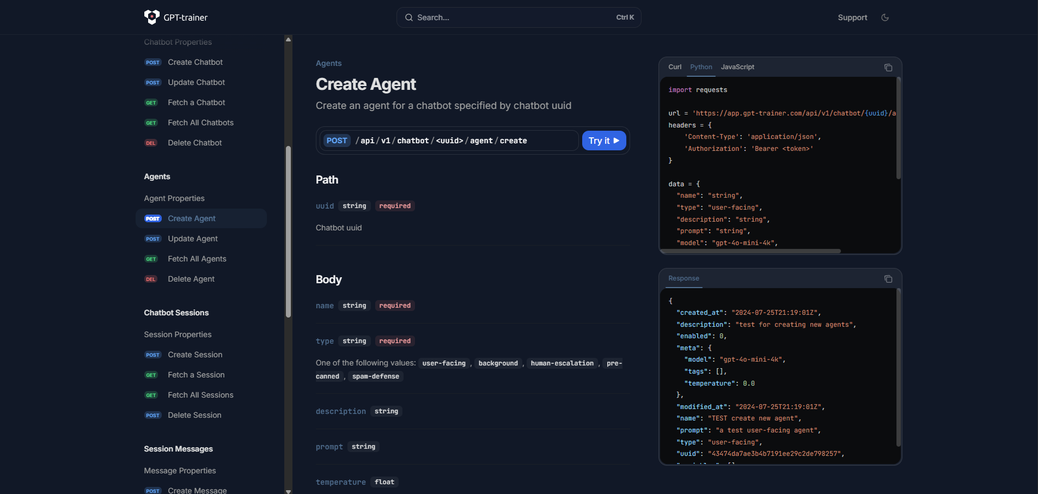Copy the Python code snippet
1038x494 pixels.
click(888, 68)
